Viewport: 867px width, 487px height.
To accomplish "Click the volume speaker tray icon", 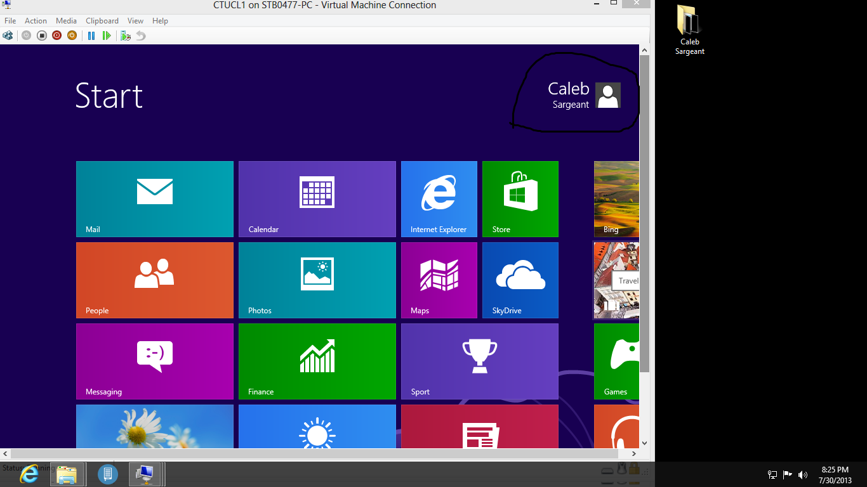I will [803, 474].
